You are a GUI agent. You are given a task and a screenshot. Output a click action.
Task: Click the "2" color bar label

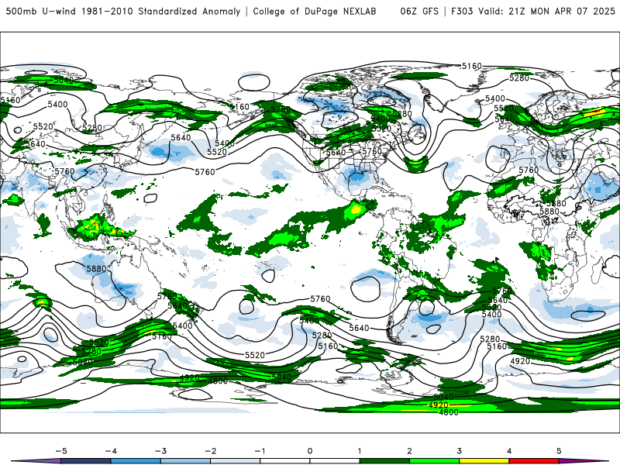point(410,451)
